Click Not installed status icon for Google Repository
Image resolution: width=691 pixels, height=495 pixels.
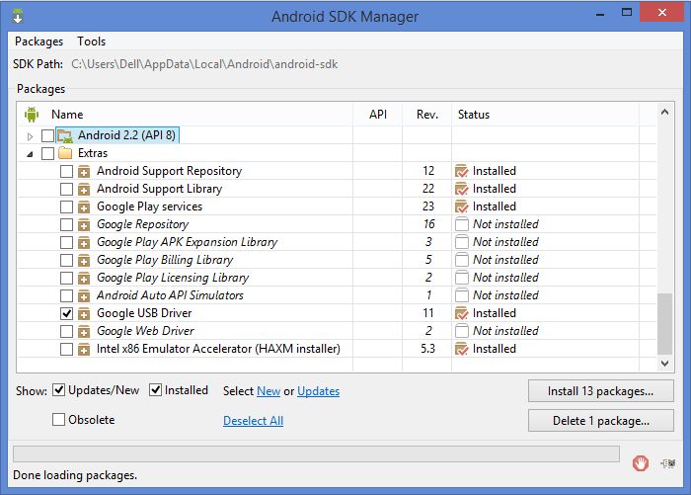pos(462,224)
